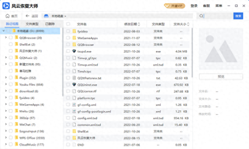
Task: Expand the Youku Files (664) tree node
Action: [x=6, y=84]
